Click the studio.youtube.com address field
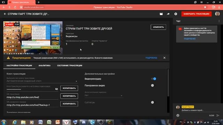 pyautogui.click(x=34, y=7)
